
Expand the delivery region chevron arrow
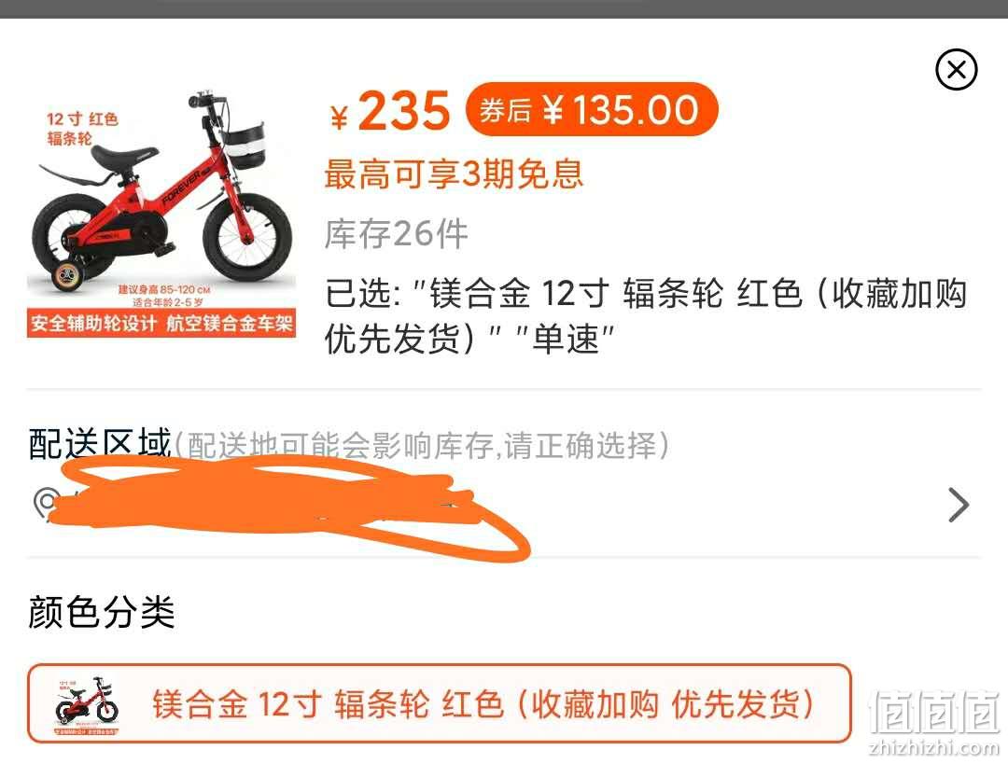(x=959, y=505)
